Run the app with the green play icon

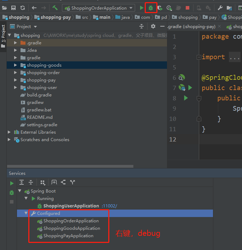pyautogui.click(x=142, y=8)
